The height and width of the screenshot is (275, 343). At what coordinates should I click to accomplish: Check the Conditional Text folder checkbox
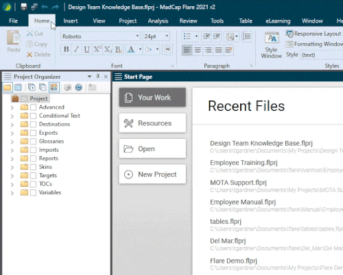(33, 116)
